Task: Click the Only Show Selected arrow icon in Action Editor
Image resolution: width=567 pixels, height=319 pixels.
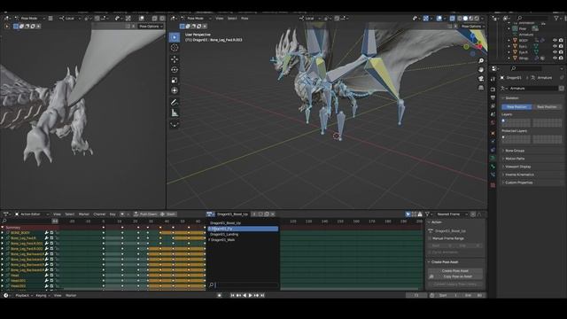Action: (x=408, y=214)
